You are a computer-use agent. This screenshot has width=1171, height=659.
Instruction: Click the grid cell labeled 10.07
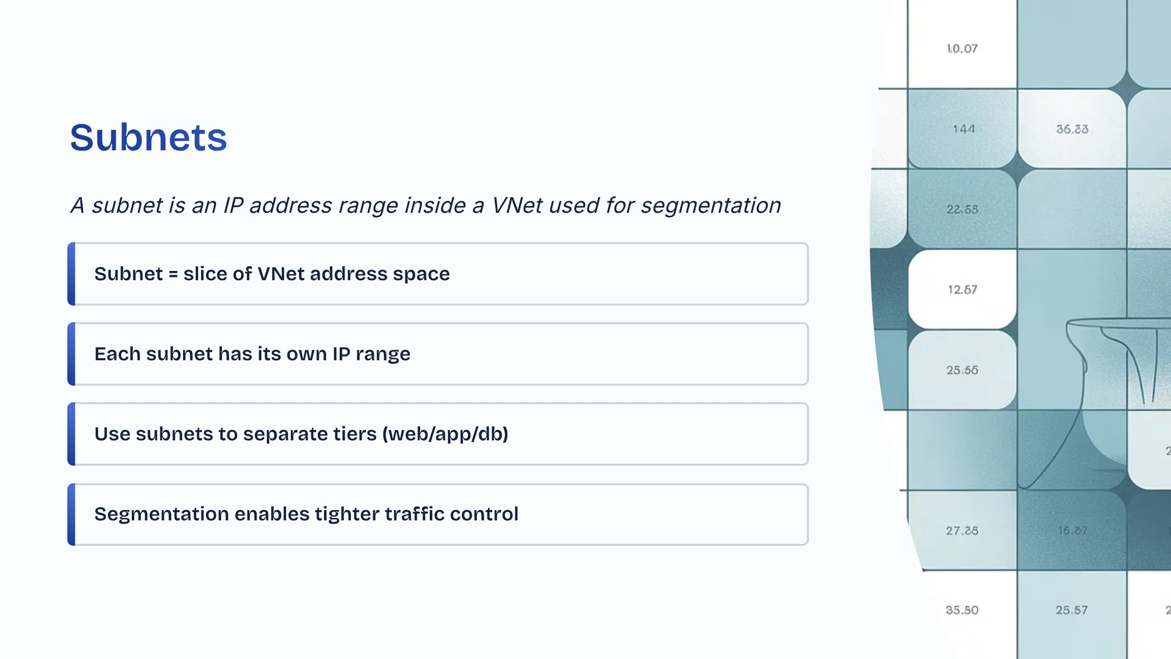(962, 49)
